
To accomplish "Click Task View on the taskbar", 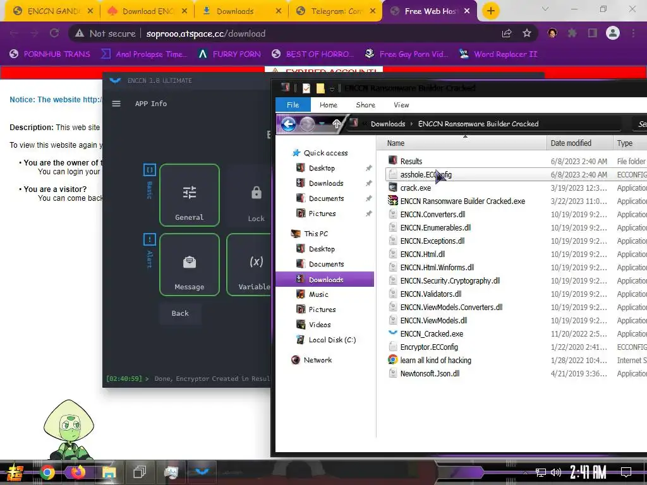I will [x=140, y=472].
